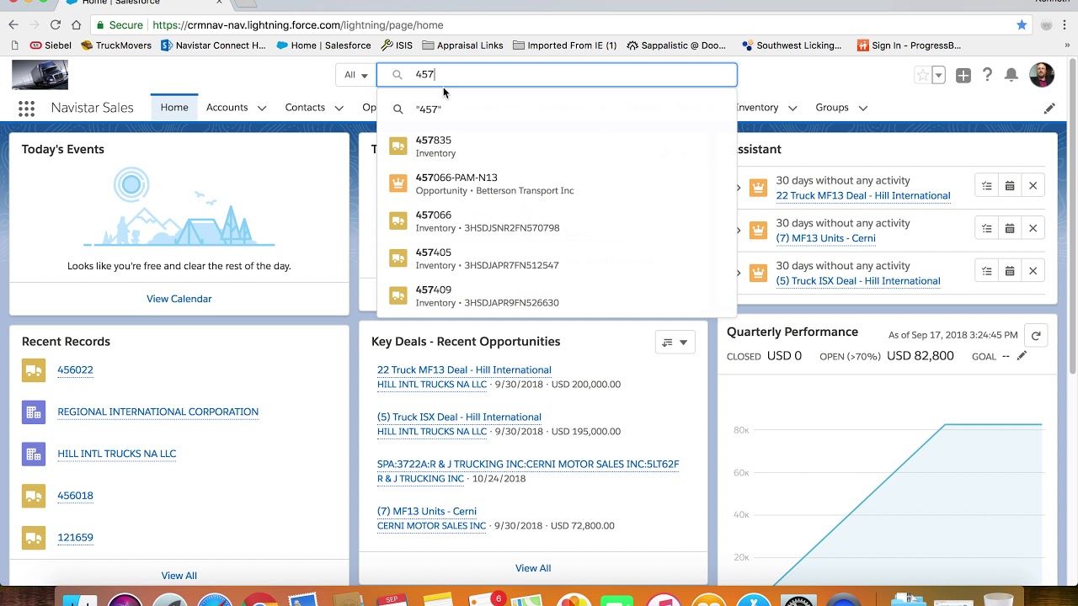This screenshot has height=606, width=1078.
Task: Open the Favorites list dropdown arrow
Action: pos(938,75)
